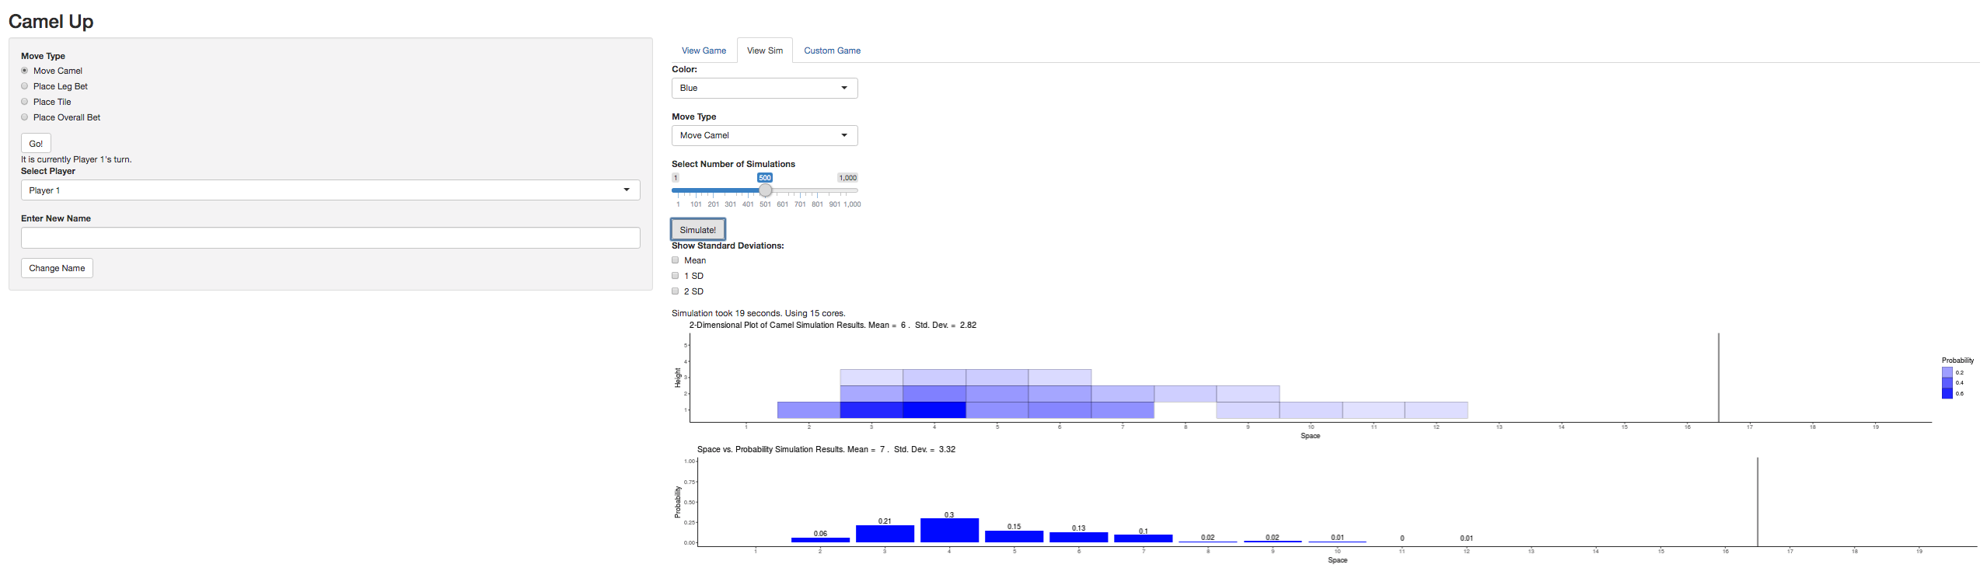Open the View Sim tab
This screenshot has width=1987, height=568.
coord(764,51)
